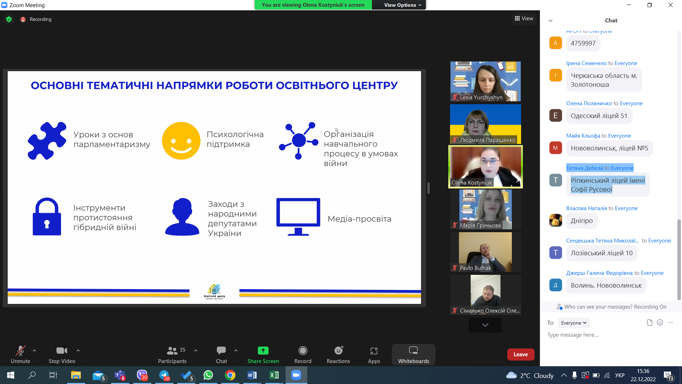
Task: Click the red Leave button
Action: (520, 354)
